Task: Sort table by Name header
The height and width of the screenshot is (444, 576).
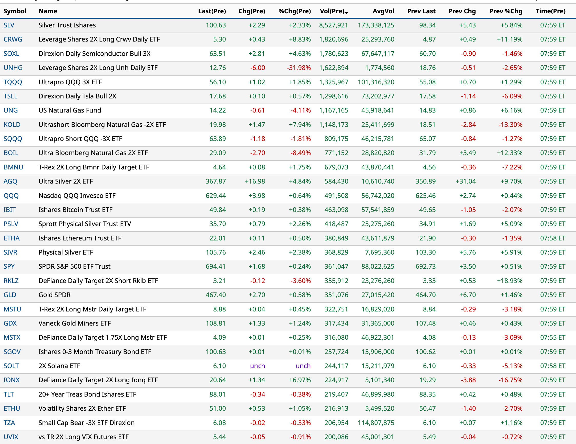Action: 48,11
